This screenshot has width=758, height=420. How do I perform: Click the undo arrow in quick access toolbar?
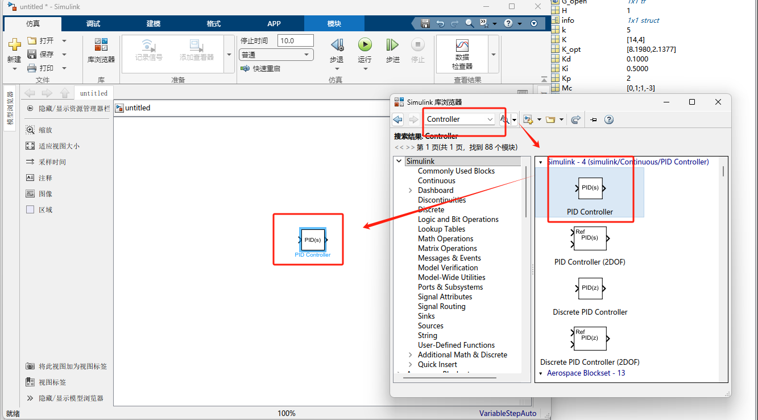click(x=440, y=23)
